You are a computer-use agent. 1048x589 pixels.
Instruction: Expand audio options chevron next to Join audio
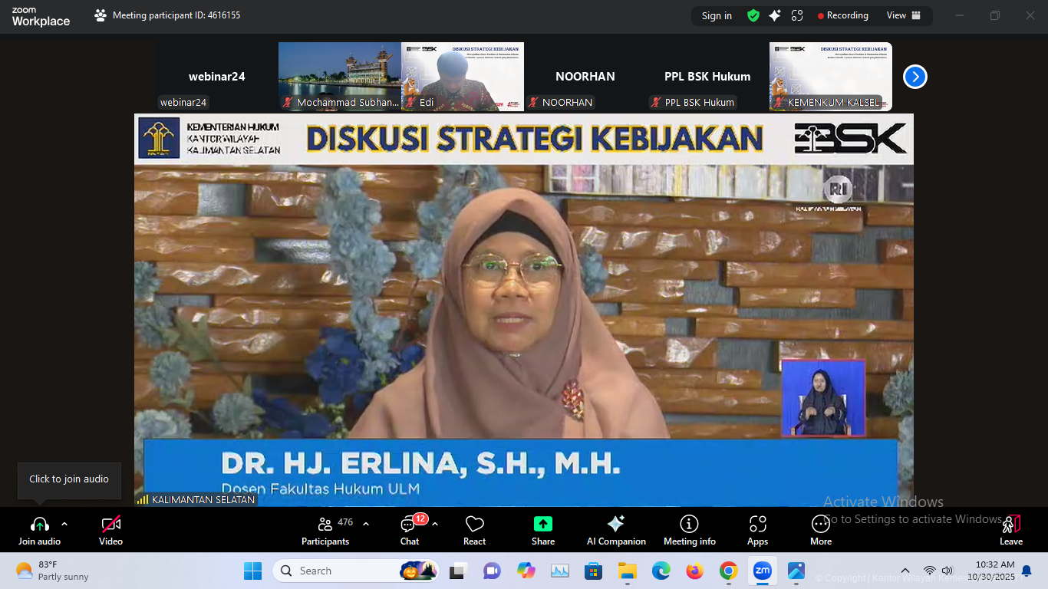pyautogui.click(x=64, y=525)
